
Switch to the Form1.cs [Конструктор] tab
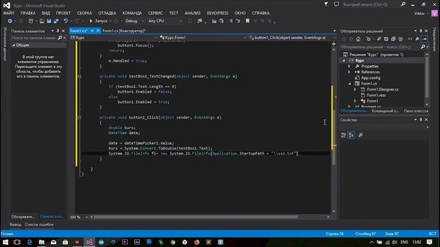(124, 31)
